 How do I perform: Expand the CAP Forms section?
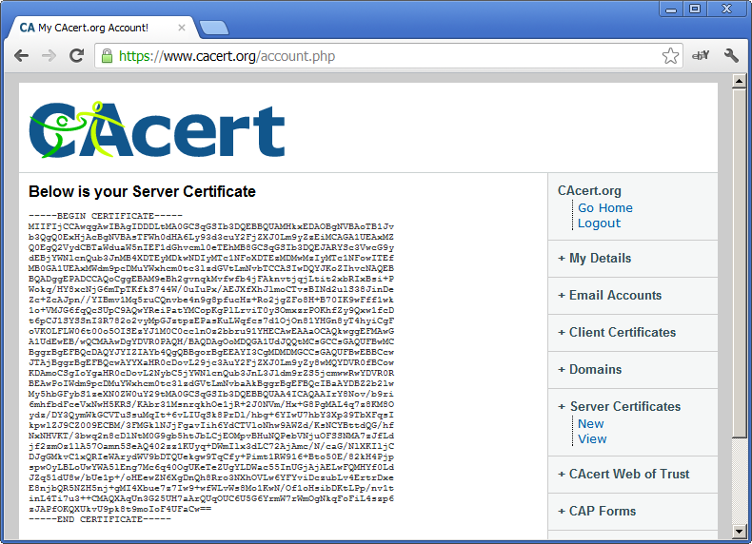pyautogui.click(x=597, y=511)
